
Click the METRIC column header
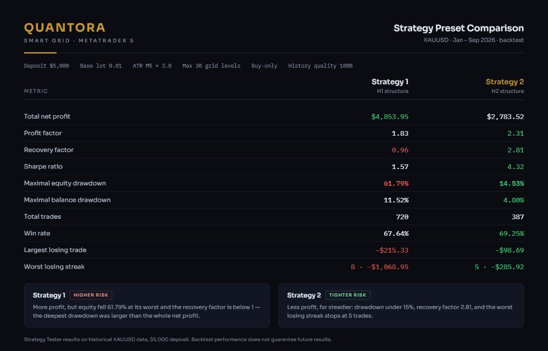(x=36, y=91)
